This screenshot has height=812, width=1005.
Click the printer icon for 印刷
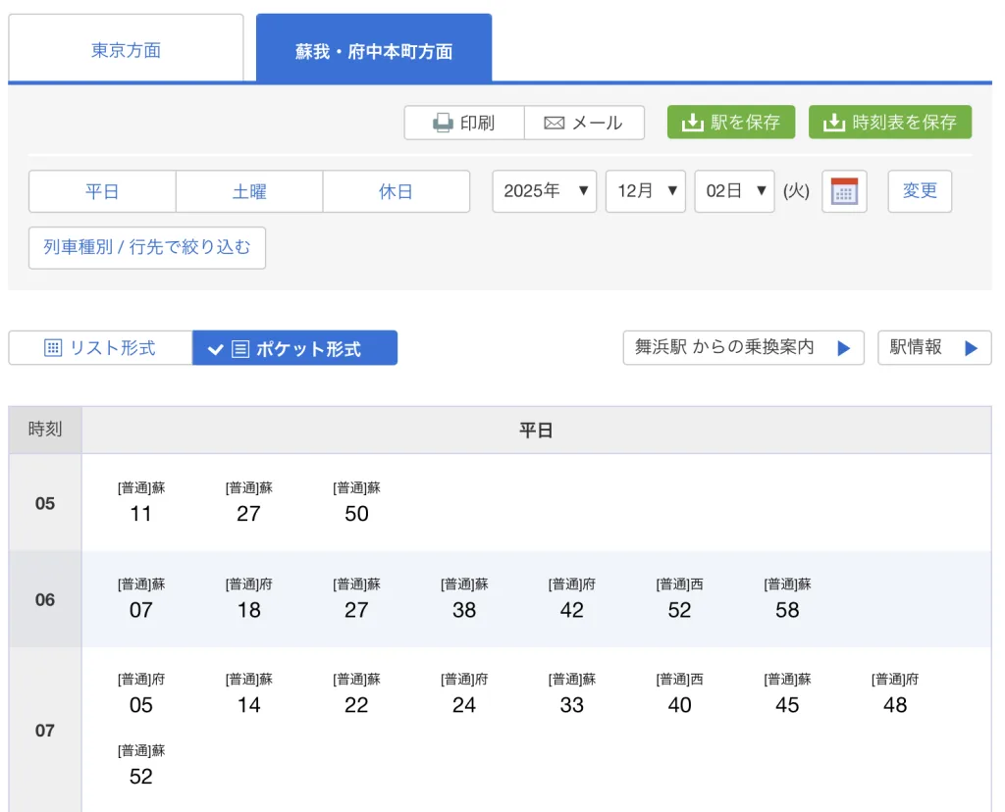[x=444, y=123]
